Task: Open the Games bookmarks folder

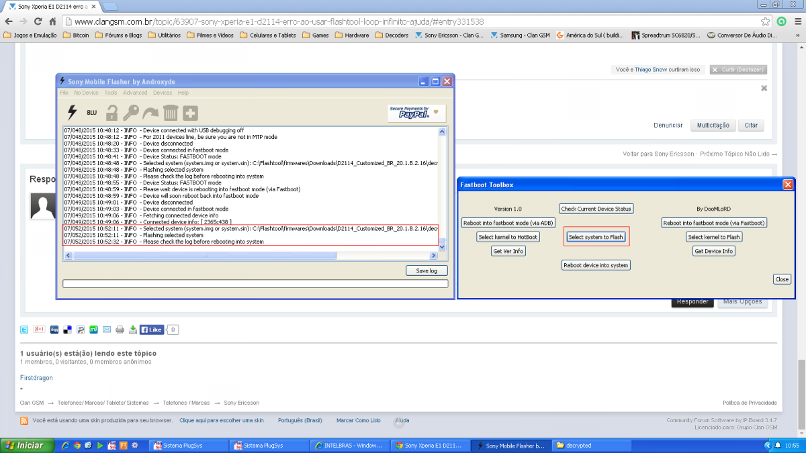Action: (316, 35)
